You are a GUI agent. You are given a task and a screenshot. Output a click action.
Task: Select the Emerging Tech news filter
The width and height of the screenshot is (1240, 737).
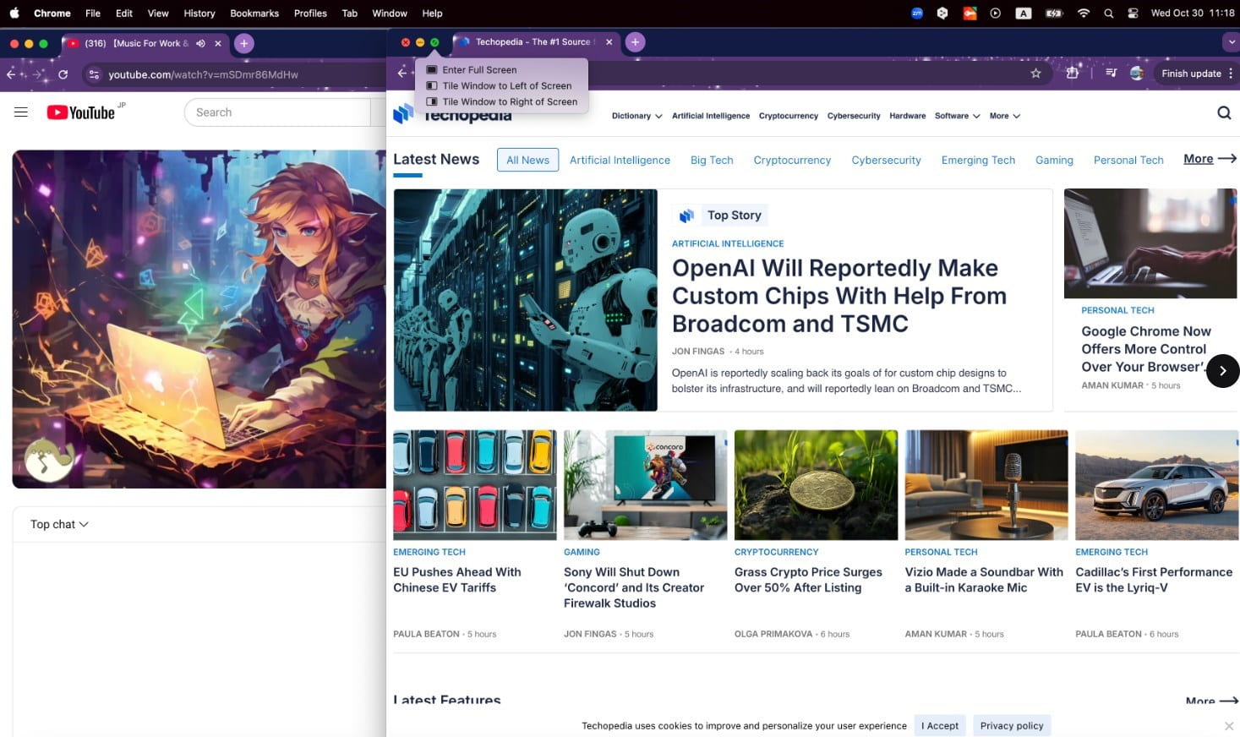978,160
